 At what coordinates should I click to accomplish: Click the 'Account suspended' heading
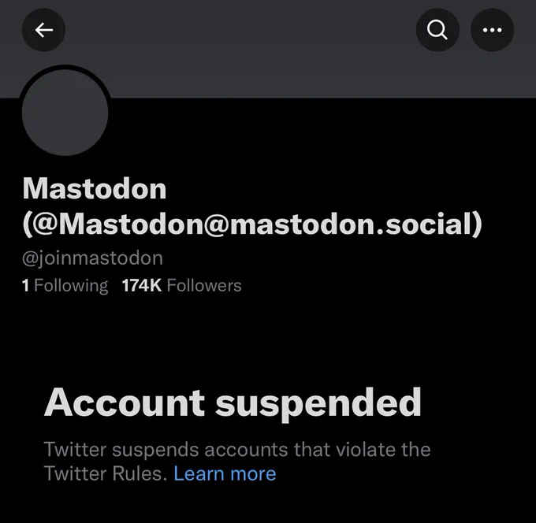click(x=233, y=404)
